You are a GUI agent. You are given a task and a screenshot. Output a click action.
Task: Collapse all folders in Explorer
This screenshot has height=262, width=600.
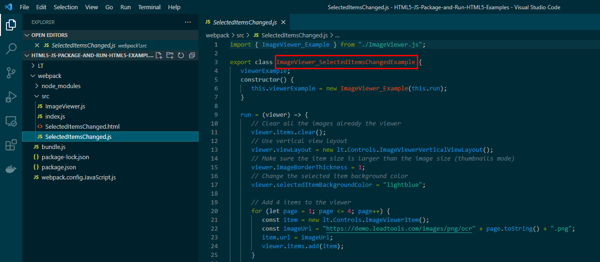coord(192,55)
